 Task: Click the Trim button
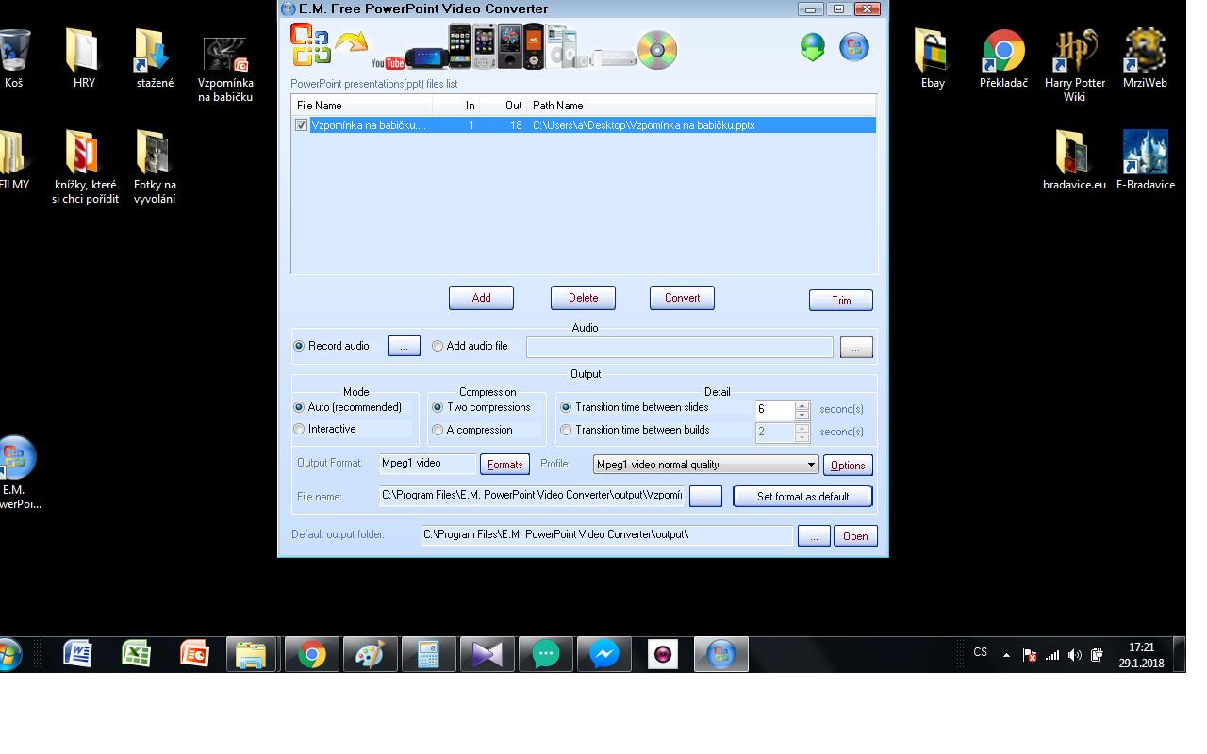[x=840, y=301]
